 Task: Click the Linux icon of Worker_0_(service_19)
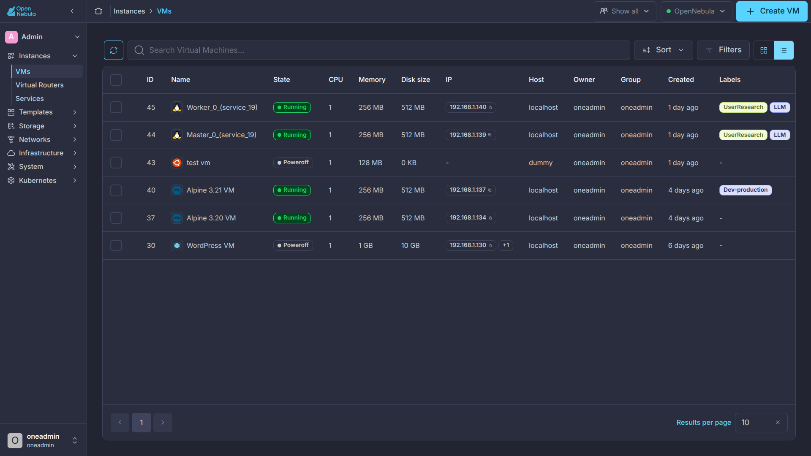tap(177, 107)
